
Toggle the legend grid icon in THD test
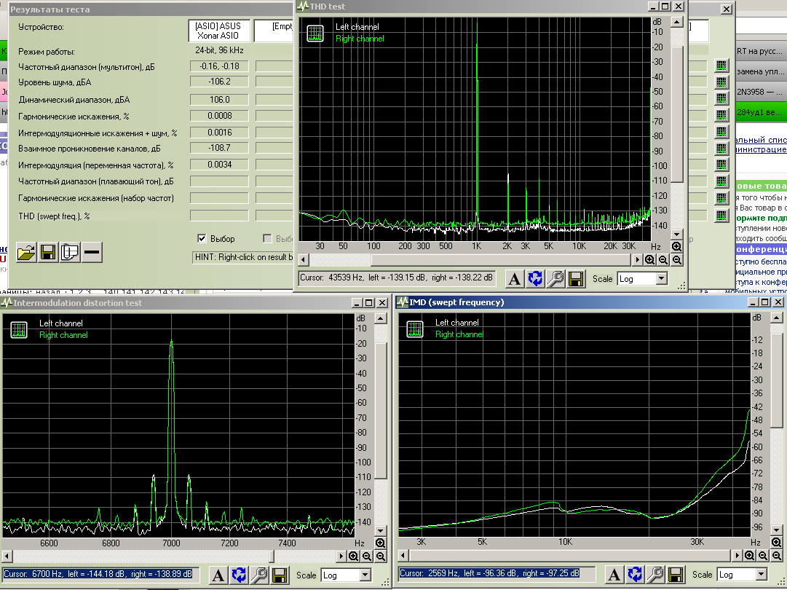tap(315, 34)
